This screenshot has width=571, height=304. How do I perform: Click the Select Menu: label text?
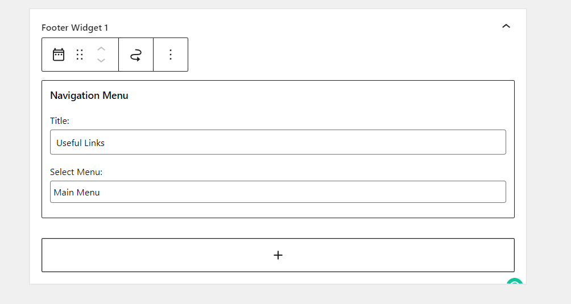click(x=76, y=172)
